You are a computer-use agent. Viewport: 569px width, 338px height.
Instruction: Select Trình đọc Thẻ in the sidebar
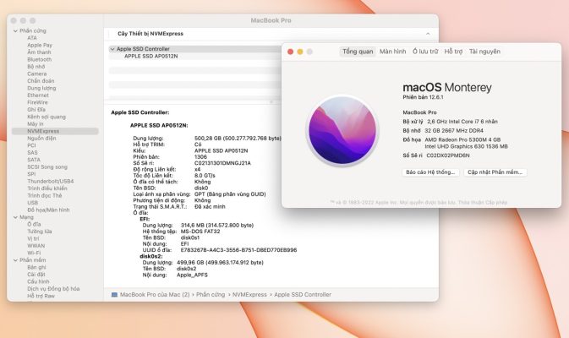45,196
